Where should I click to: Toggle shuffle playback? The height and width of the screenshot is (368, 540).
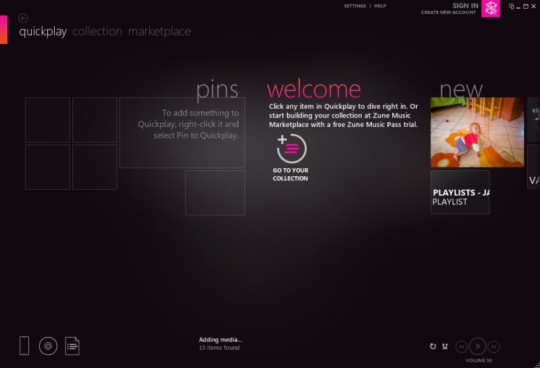pos(445,346)
